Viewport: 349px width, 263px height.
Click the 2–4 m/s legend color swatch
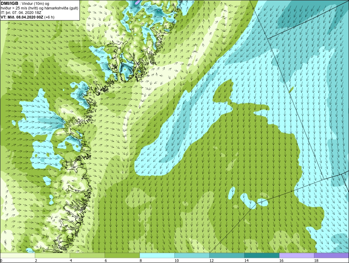[x=52, y=255]
